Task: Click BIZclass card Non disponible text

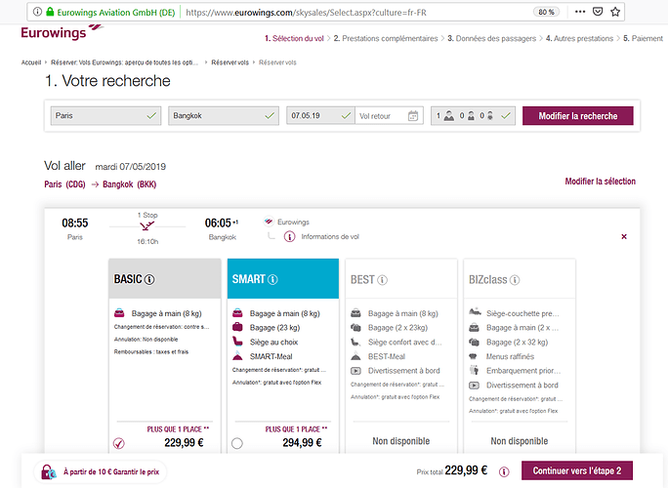Action: [519, 441]
